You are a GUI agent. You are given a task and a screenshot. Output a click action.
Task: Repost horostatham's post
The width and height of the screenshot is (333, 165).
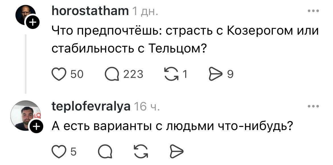point(171,74)
